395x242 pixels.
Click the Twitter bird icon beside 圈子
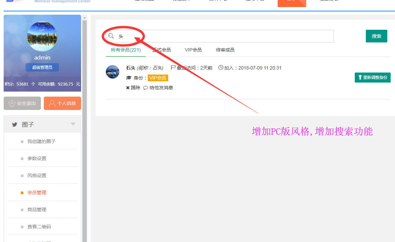(x=15, y=124)
